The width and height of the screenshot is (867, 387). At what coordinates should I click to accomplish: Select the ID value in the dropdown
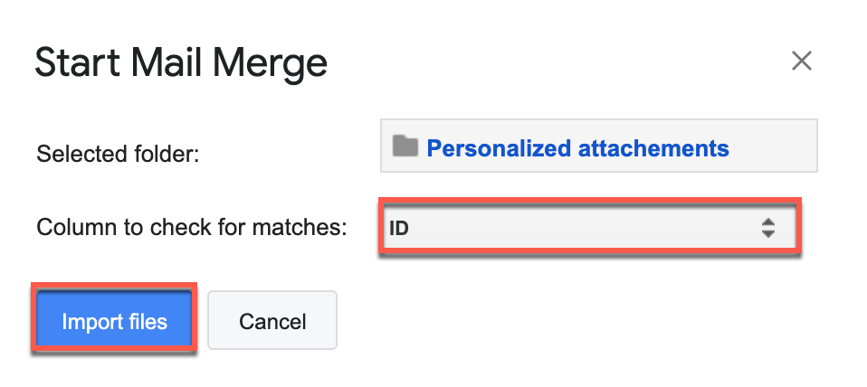(x=399, y=229)
